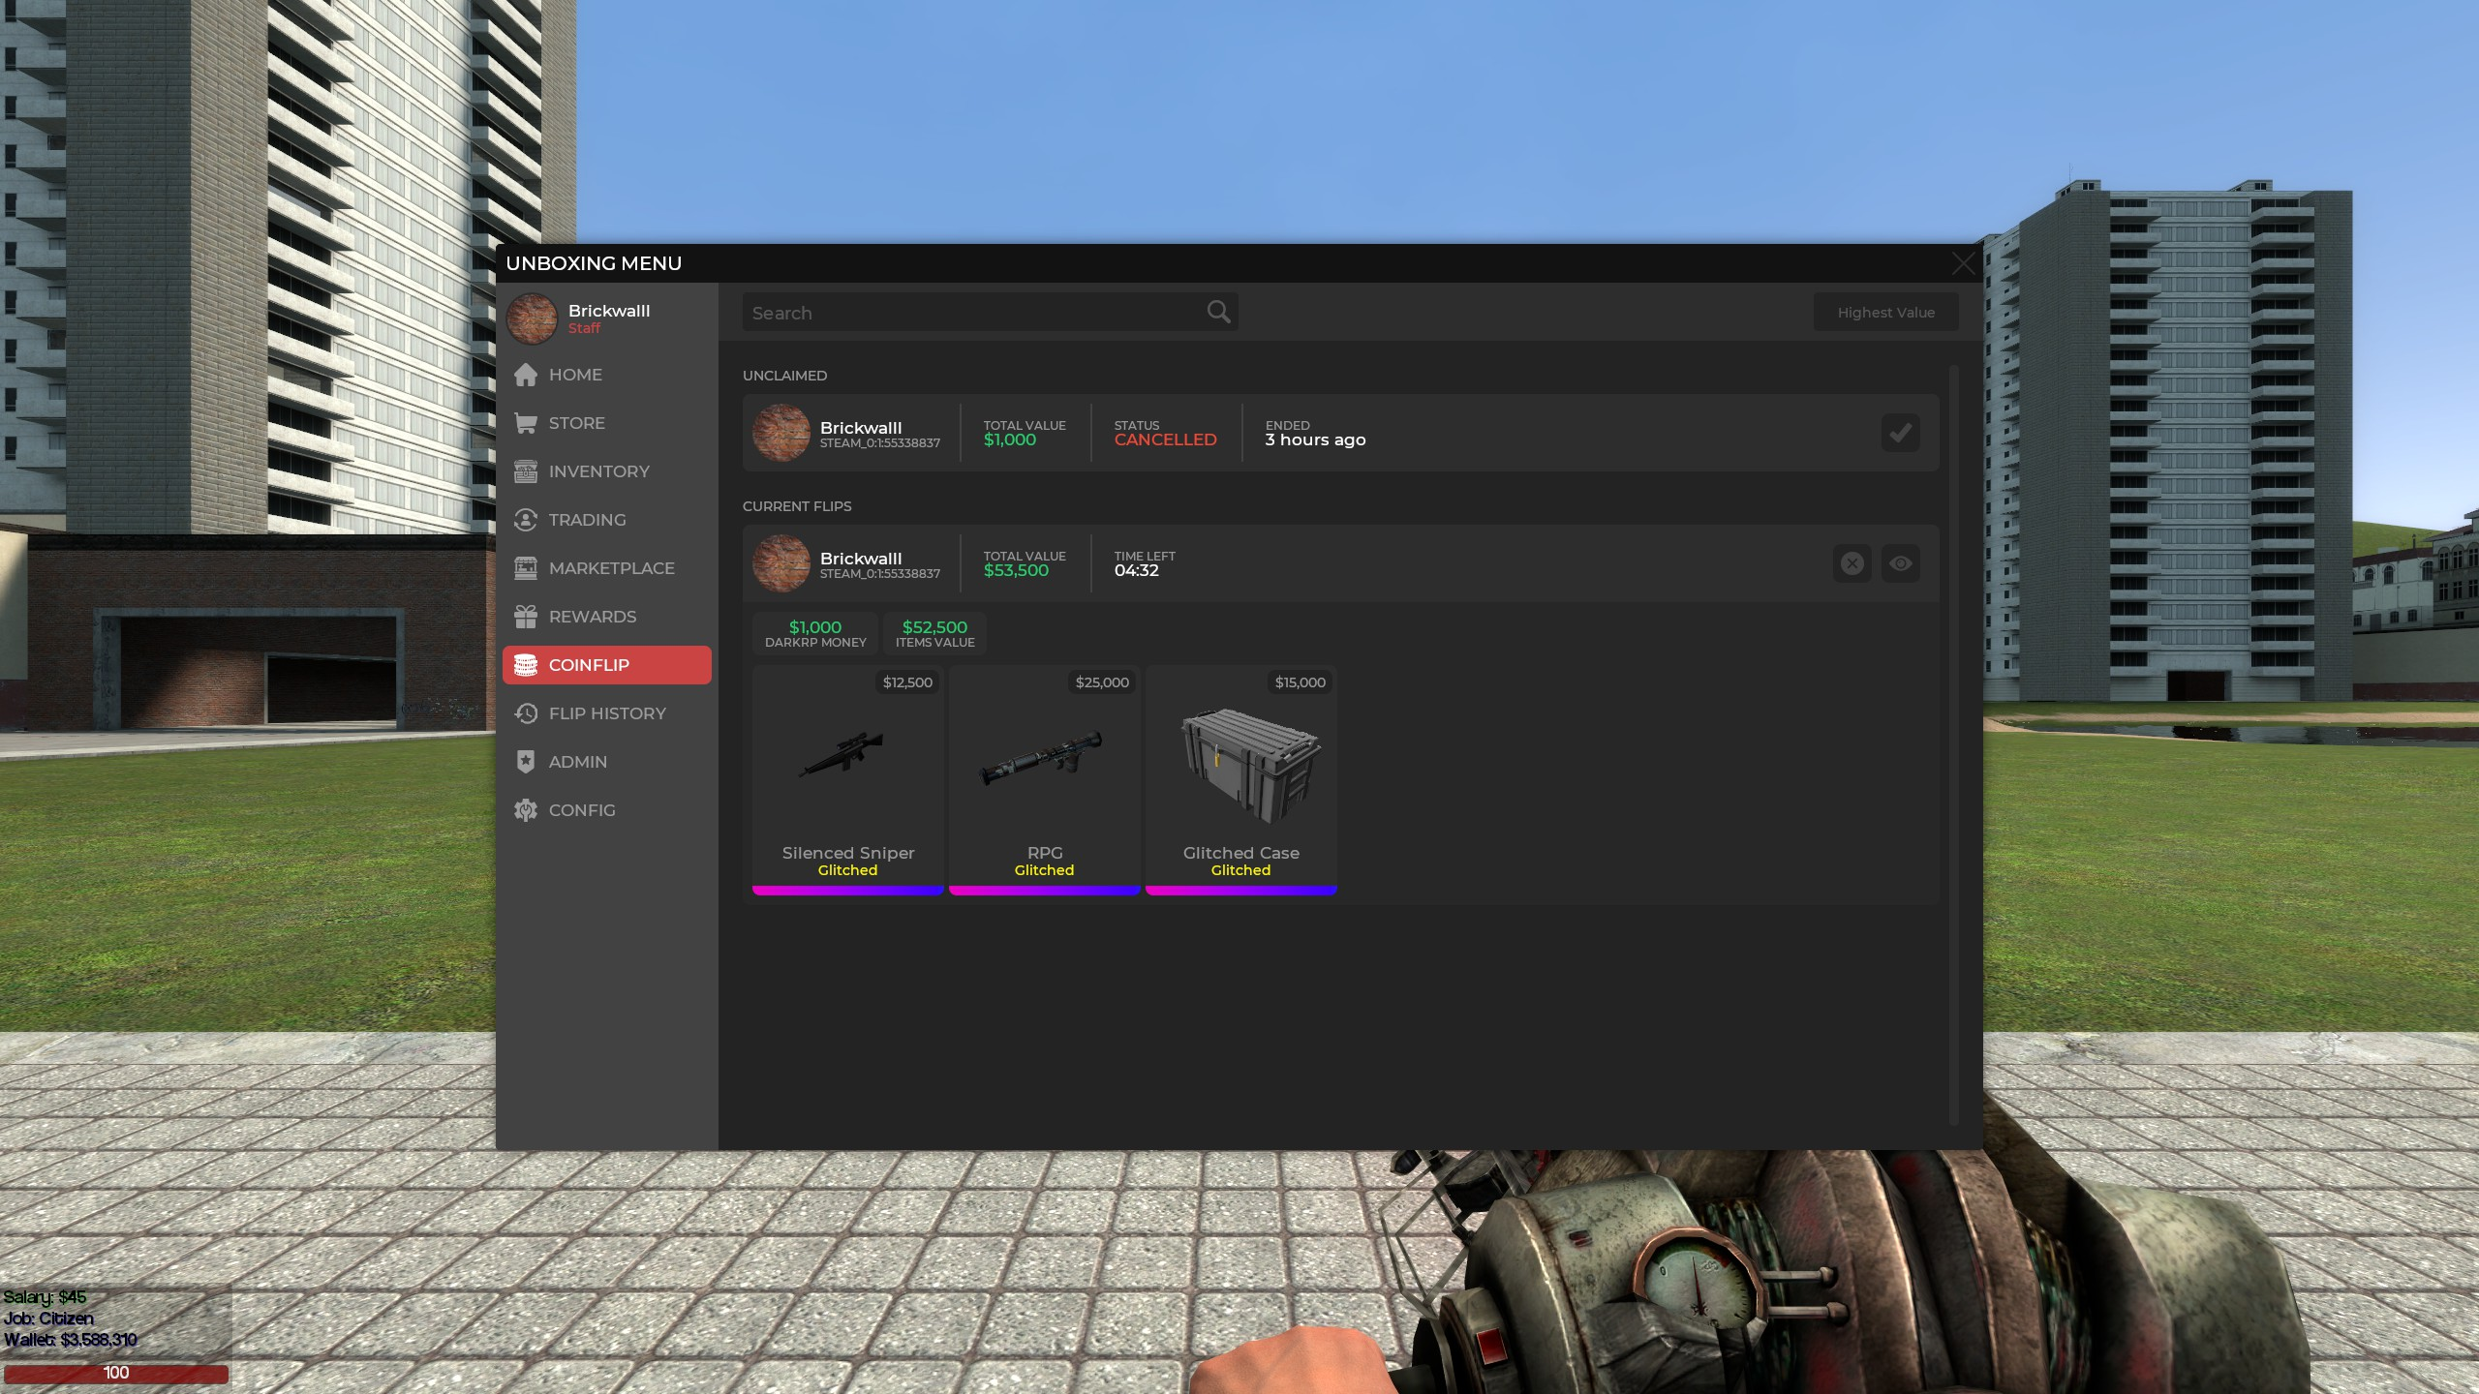Click the $25,000 price tag on RPG
Image resolution: width=2479 pixels, height=1394 pixels.
pos(1102,682)
